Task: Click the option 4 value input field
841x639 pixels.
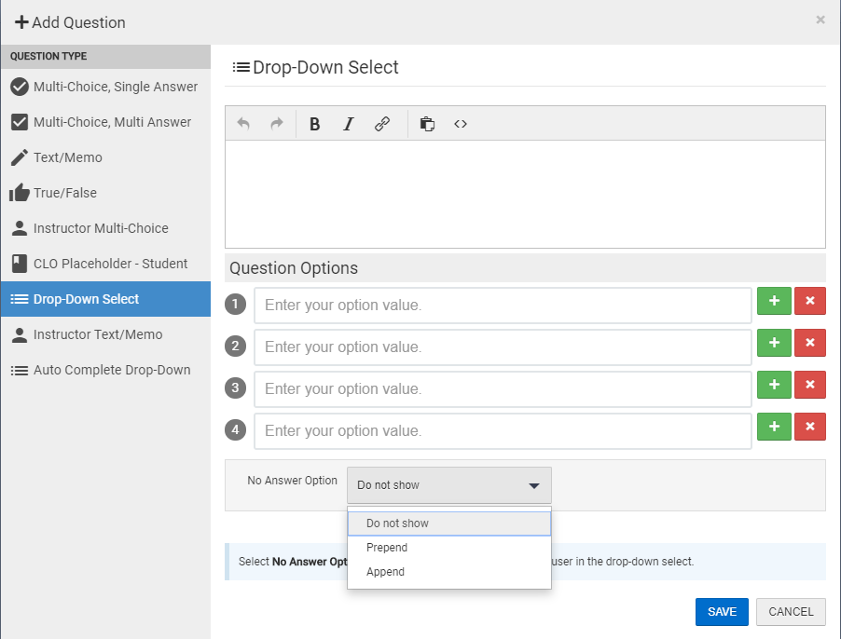Action: point(503,430)
